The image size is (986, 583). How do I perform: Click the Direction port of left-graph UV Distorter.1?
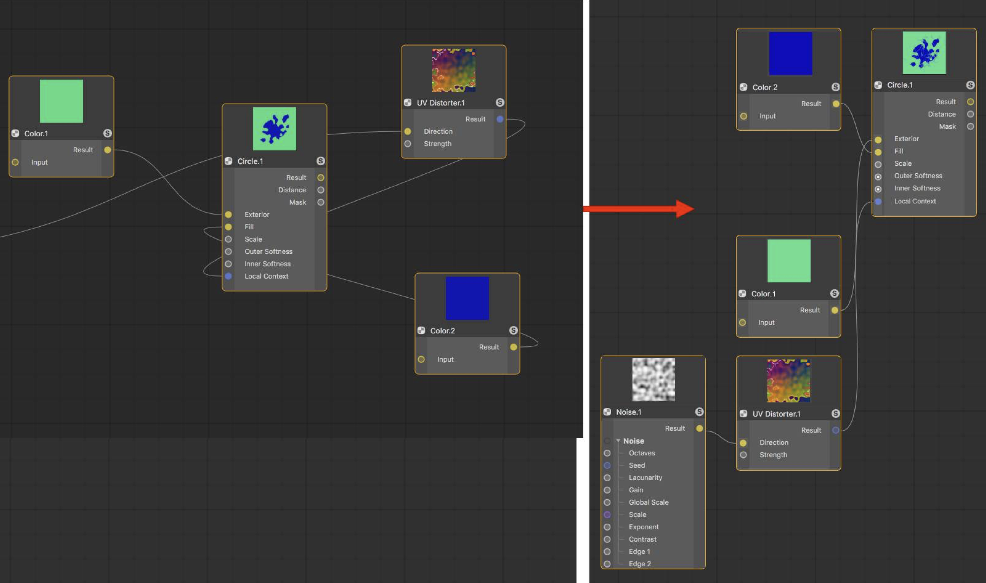pos(408,132)
